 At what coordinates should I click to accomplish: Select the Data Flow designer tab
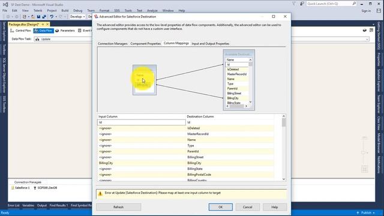tap(44, 31)
